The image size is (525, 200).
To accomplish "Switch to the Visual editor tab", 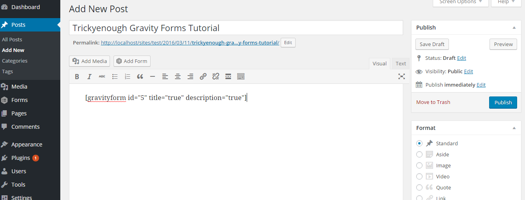I will pos(380,63).
